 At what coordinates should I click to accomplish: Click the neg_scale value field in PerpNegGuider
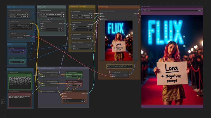[74, 102]
